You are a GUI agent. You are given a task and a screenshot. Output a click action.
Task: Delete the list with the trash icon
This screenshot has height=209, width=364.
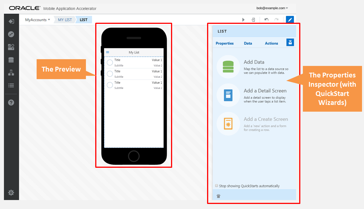click(x=218, y=196)
